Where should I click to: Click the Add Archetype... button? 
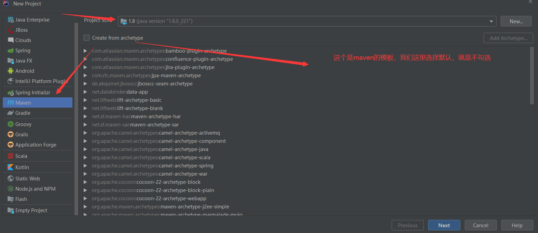[x=508, y=38]
